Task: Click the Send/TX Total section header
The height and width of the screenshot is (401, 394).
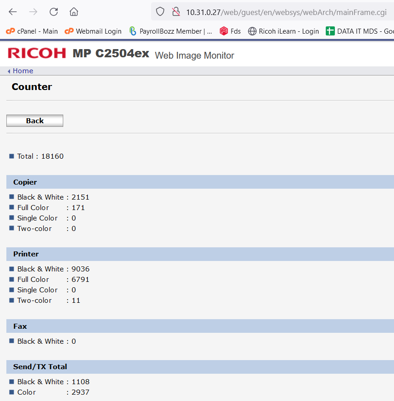Action: [200, 367]
